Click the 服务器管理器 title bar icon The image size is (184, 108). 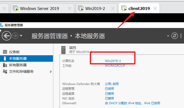point(2,25)
